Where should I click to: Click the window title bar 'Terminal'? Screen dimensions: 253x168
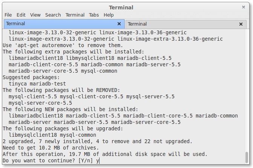pos(121,8)
